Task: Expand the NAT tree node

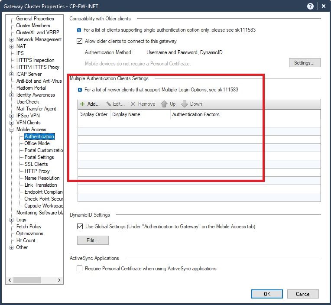Action: click(x=11, y=46)
